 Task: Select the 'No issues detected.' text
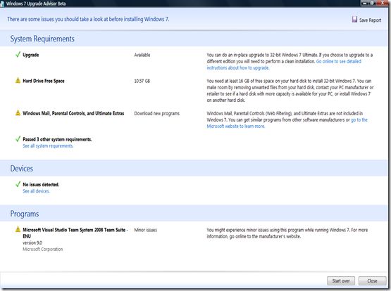(x=41, y=185)
